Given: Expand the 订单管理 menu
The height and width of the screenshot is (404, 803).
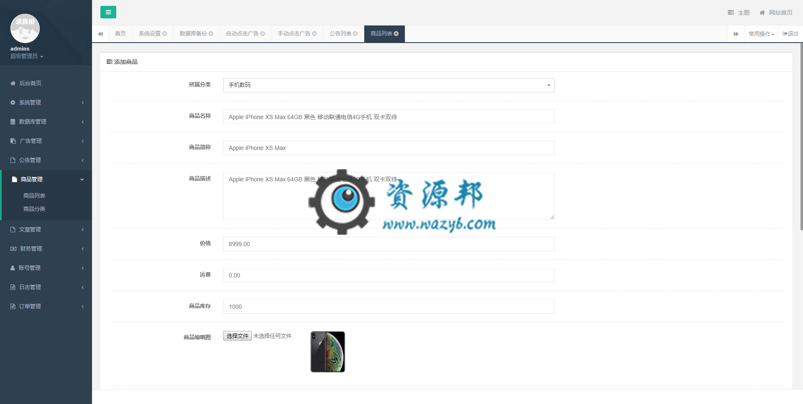Looking at the screenshot, I should click(46, 306).
